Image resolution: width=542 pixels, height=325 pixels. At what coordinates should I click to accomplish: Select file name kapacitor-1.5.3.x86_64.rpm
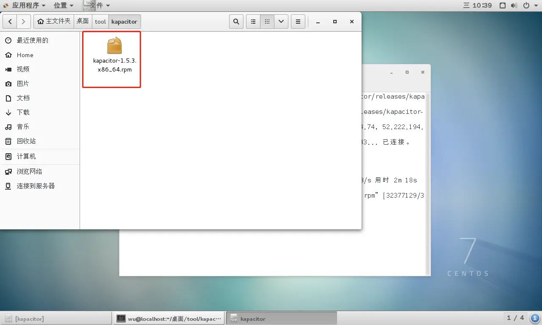coord(115,65)
